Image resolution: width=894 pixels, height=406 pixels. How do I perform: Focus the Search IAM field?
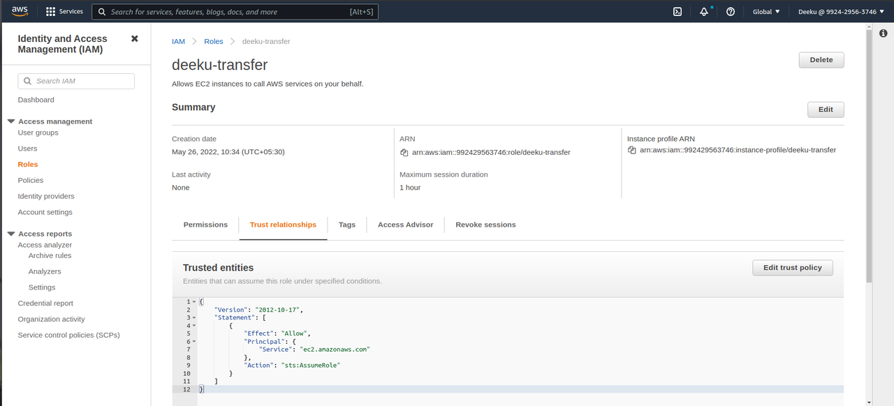(x=76, y=81)
